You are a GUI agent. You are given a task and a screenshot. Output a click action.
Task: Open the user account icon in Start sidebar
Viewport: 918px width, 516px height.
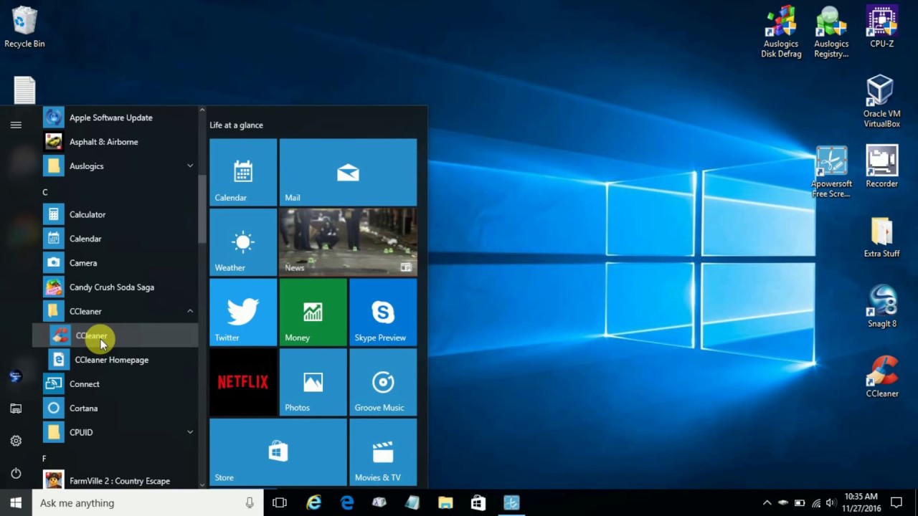coord(16,376)
